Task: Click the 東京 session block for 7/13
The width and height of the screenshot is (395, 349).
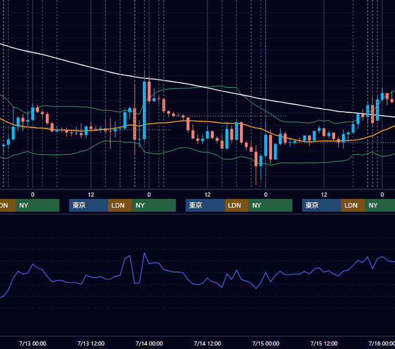Action: (88, 205)
